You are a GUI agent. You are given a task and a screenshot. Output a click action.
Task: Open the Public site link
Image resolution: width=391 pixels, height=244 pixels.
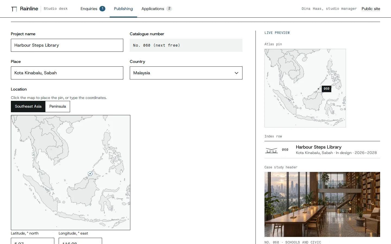point(371,9)
